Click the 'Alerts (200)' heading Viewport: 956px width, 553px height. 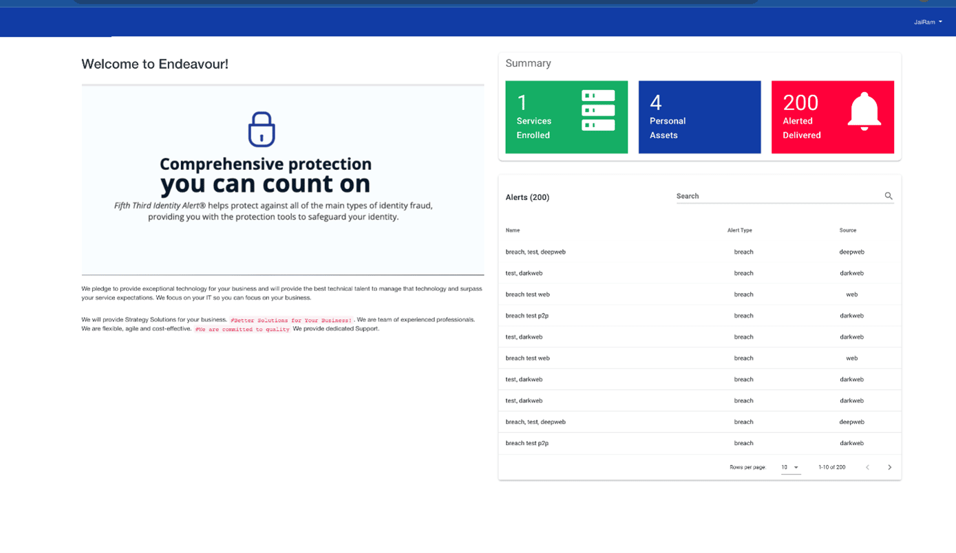[x=527, y=197]
